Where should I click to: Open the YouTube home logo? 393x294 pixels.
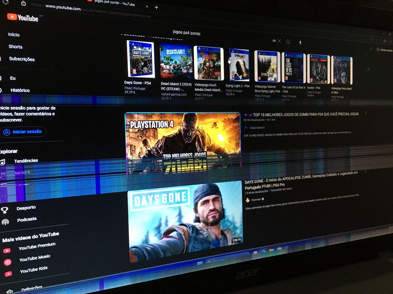click(22, 18)
